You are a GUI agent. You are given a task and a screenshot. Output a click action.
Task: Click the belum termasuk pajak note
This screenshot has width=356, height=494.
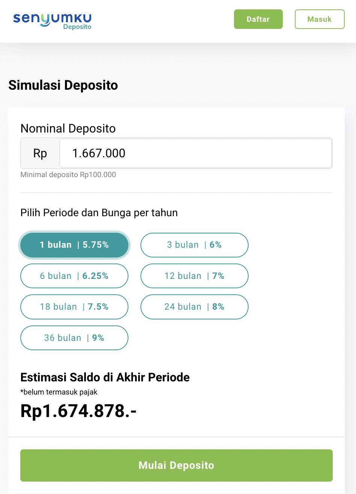click(59, 392)
